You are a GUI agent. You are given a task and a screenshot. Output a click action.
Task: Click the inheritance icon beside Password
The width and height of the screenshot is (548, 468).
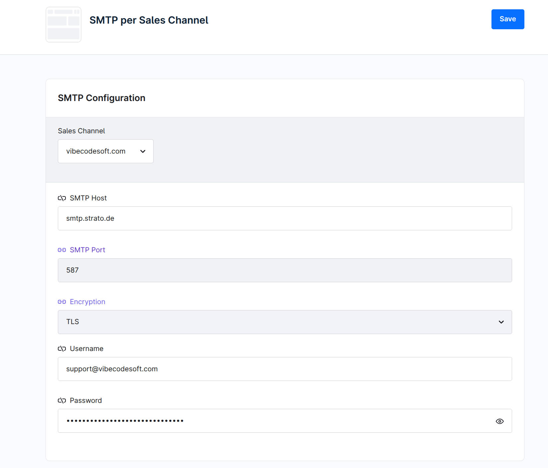pos(62,401)
